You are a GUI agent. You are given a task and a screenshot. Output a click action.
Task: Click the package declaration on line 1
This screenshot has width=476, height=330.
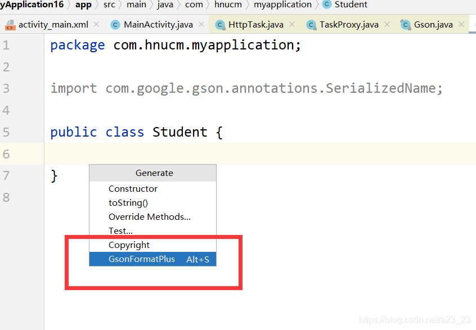tap(176, 45)
